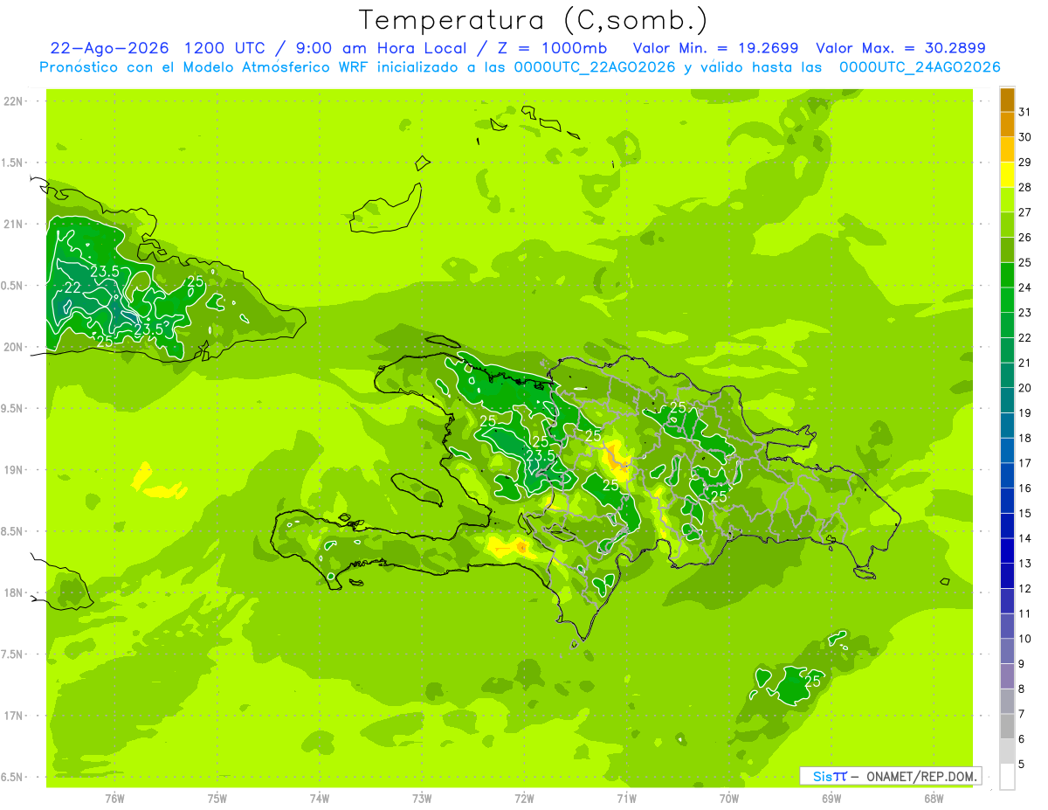
Task: Click the longitude label '76W'
Action: pos(114,799)
